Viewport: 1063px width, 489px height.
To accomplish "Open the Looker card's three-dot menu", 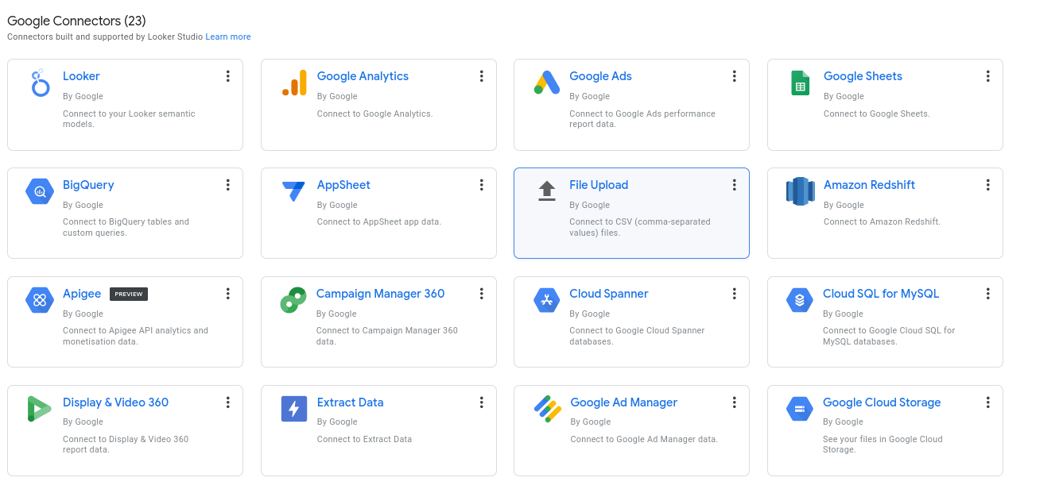I will click(227, 76).
